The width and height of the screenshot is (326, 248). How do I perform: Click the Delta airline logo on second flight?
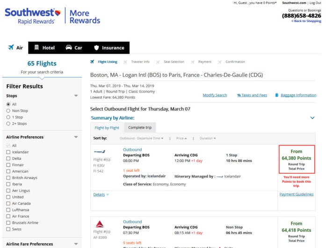click(x=100, y=224)
